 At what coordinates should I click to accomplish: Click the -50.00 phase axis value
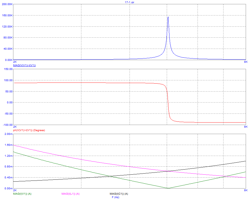coord(9,114)
